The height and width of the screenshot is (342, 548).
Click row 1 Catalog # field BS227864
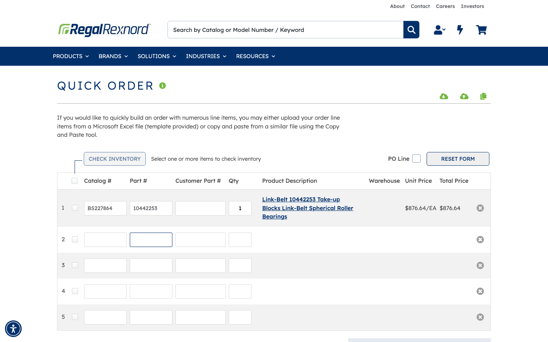[105, 208]
